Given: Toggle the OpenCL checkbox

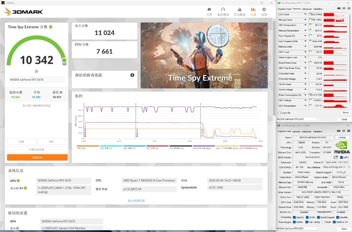Looking at the screenshot, I should 294,217.
